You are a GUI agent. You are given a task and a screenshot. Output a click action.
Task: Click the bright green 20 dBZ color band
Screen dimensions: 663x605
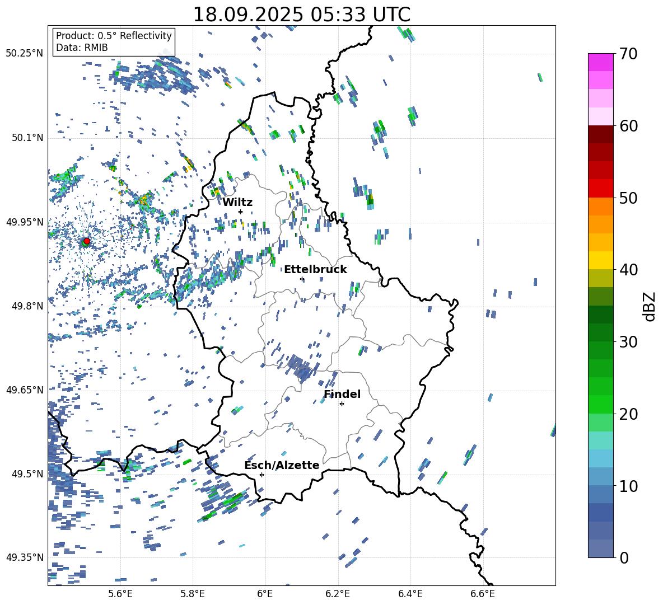tap(600, 404)
